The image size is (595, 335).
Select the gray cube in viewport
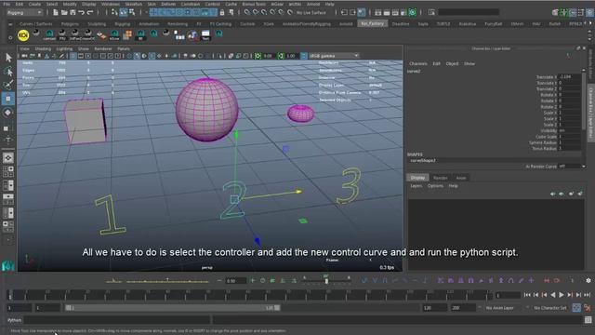(x=86, y=122)
